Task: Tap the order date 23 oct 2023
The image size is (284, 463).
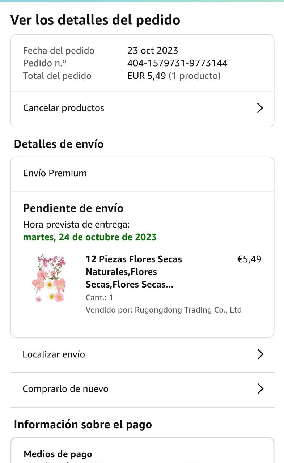Action: click(153, 50)
